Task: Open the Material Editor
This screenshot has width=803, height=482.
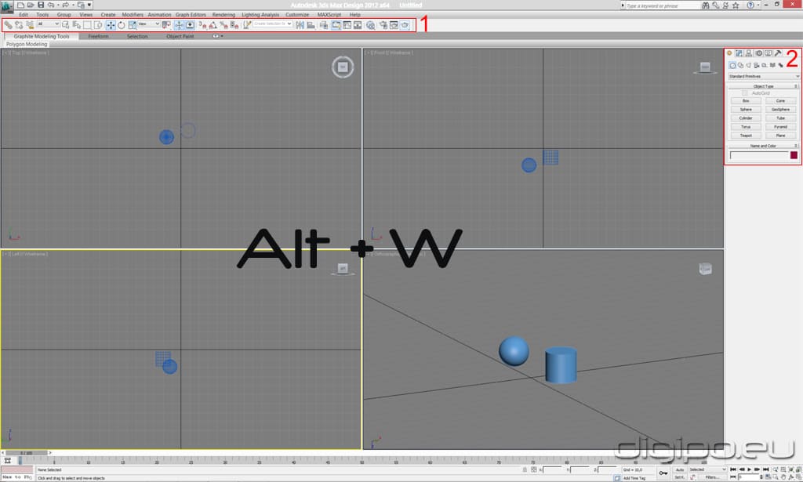Action: pyautogui.click(x=370, y=24)
